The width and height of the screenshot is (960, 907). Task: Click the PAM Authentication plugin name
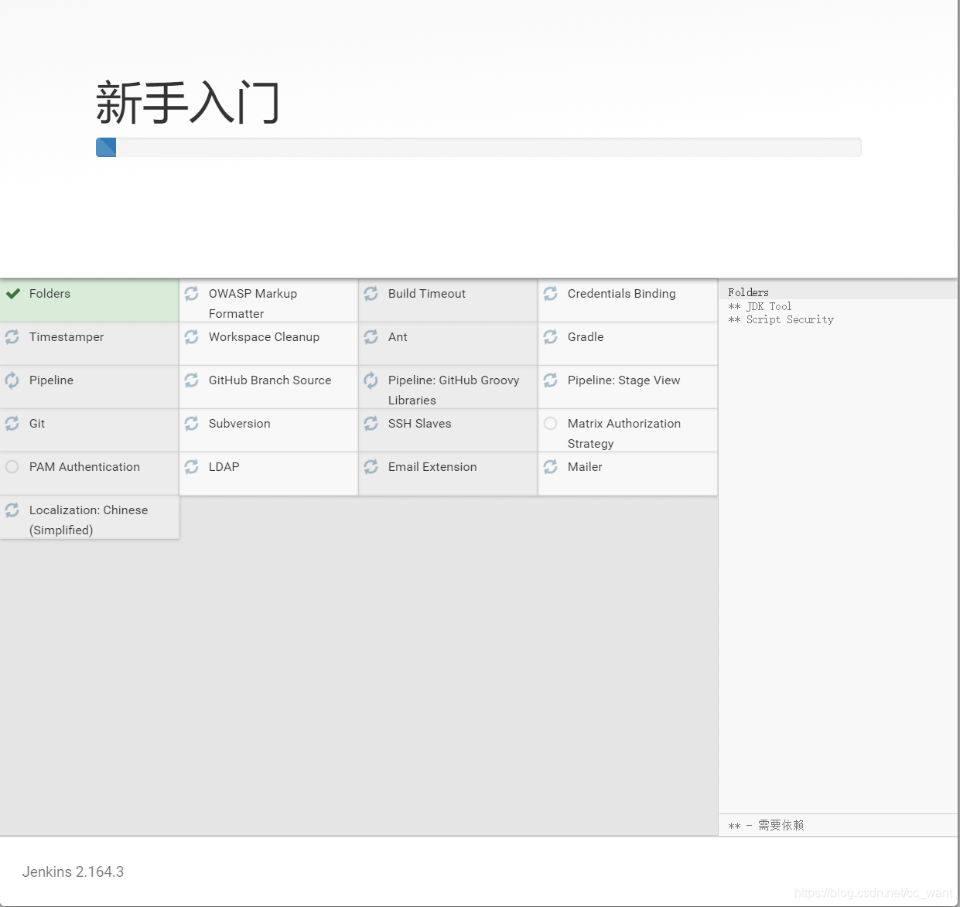point(84,467)
